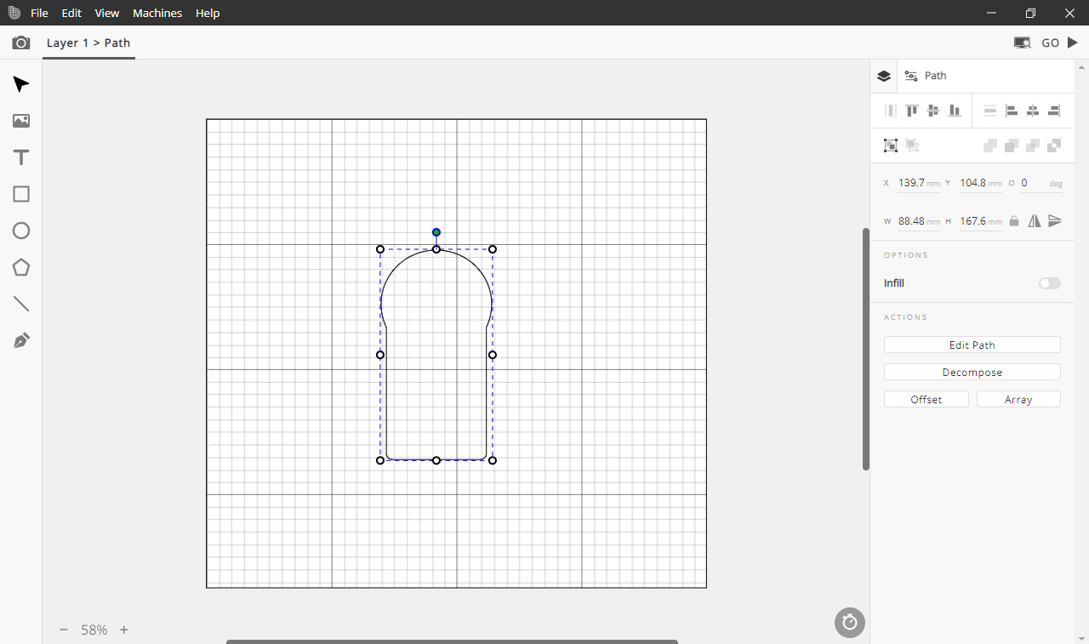Align selection to top edge

click(x=912, y=111)
